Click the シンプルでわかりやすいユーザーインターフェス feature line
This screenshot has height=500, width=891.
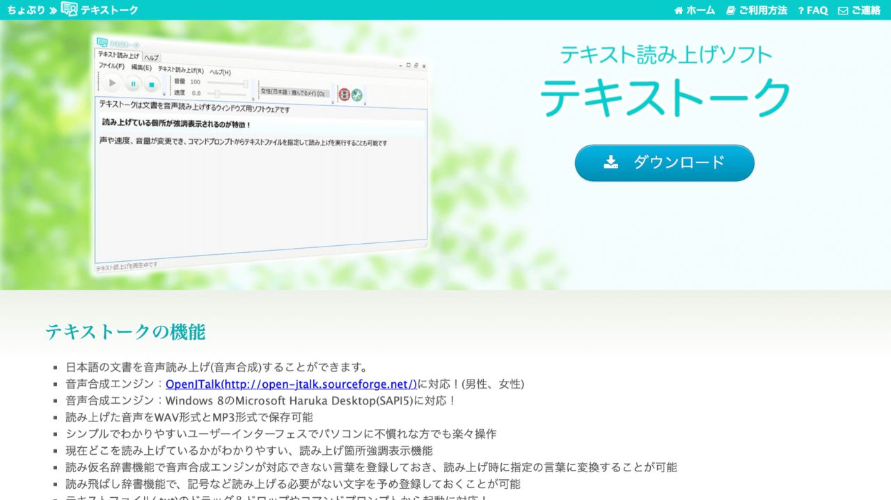[x=281, y=434]
